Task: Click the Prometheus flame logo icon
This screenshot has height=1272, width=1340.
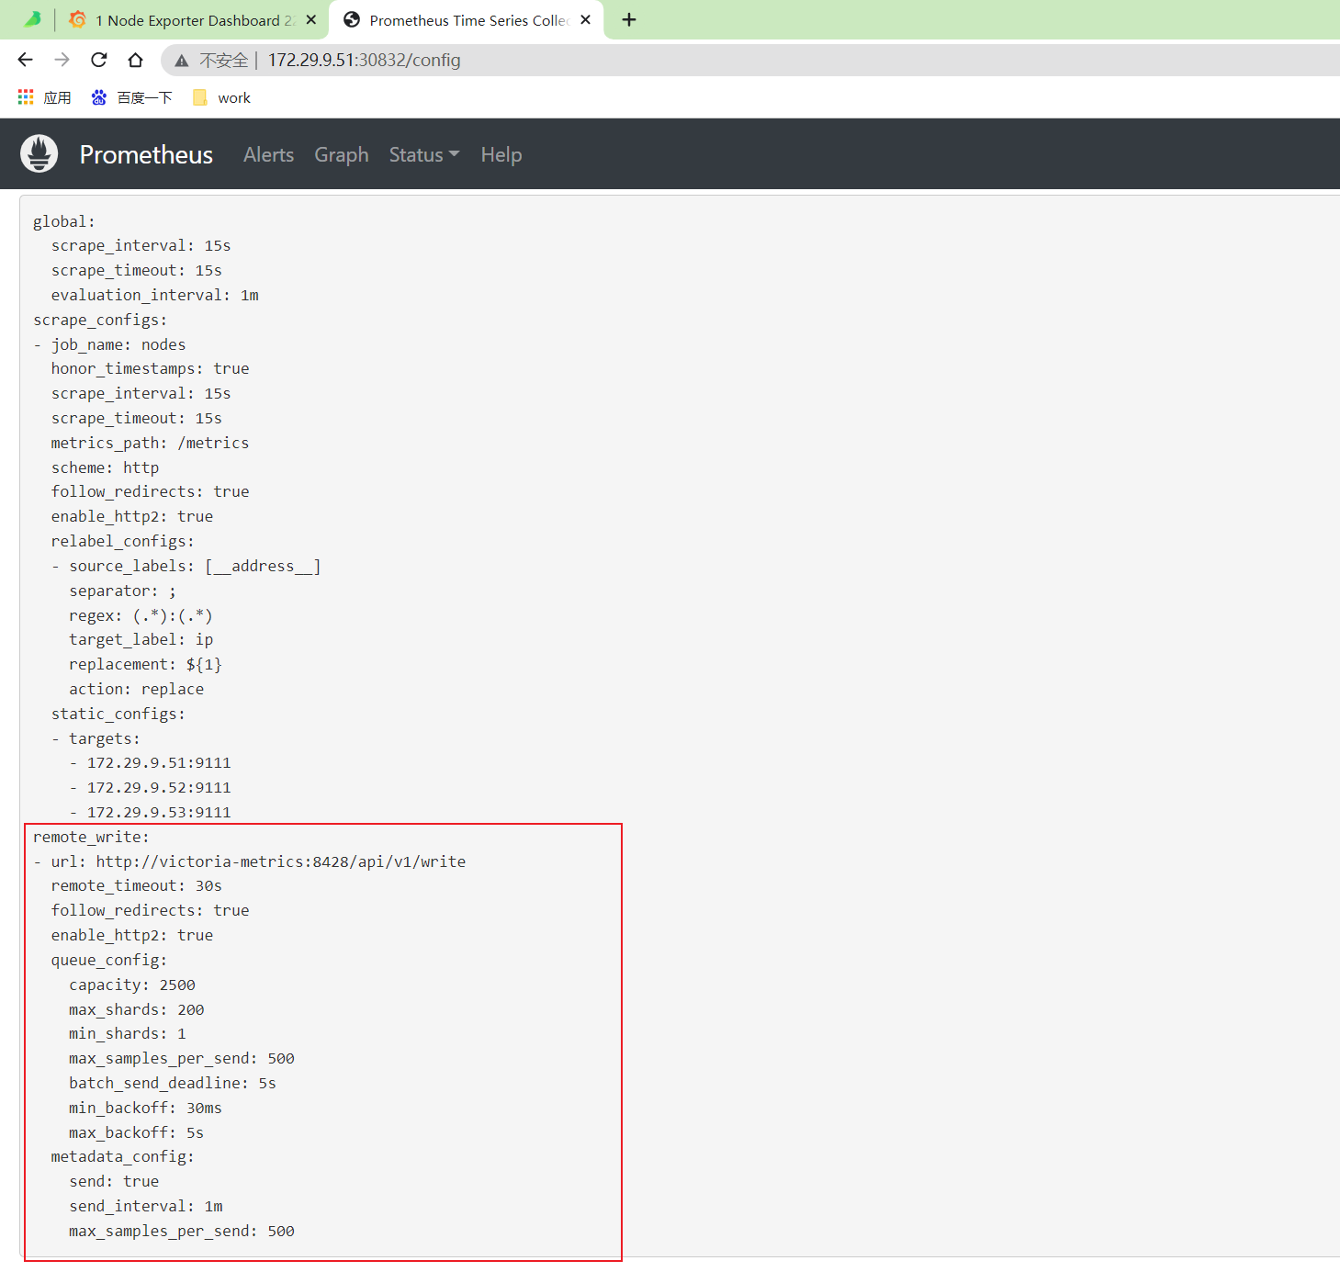Action: pyautogui.click(x=39, y=153)
